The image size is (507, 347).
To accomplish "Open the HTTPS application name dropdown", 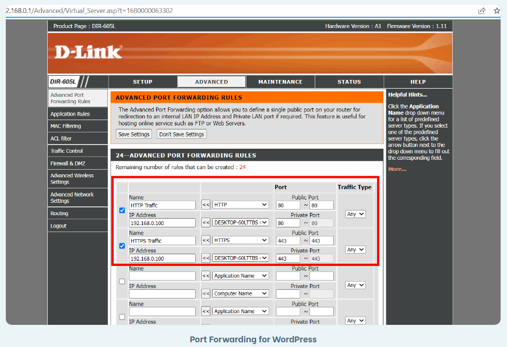I will click(x=240, y=240).
